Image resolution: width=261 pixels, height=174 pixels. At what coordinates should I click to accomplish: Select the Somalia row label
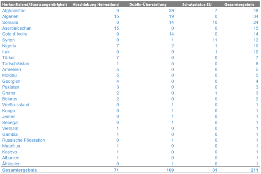10,22
